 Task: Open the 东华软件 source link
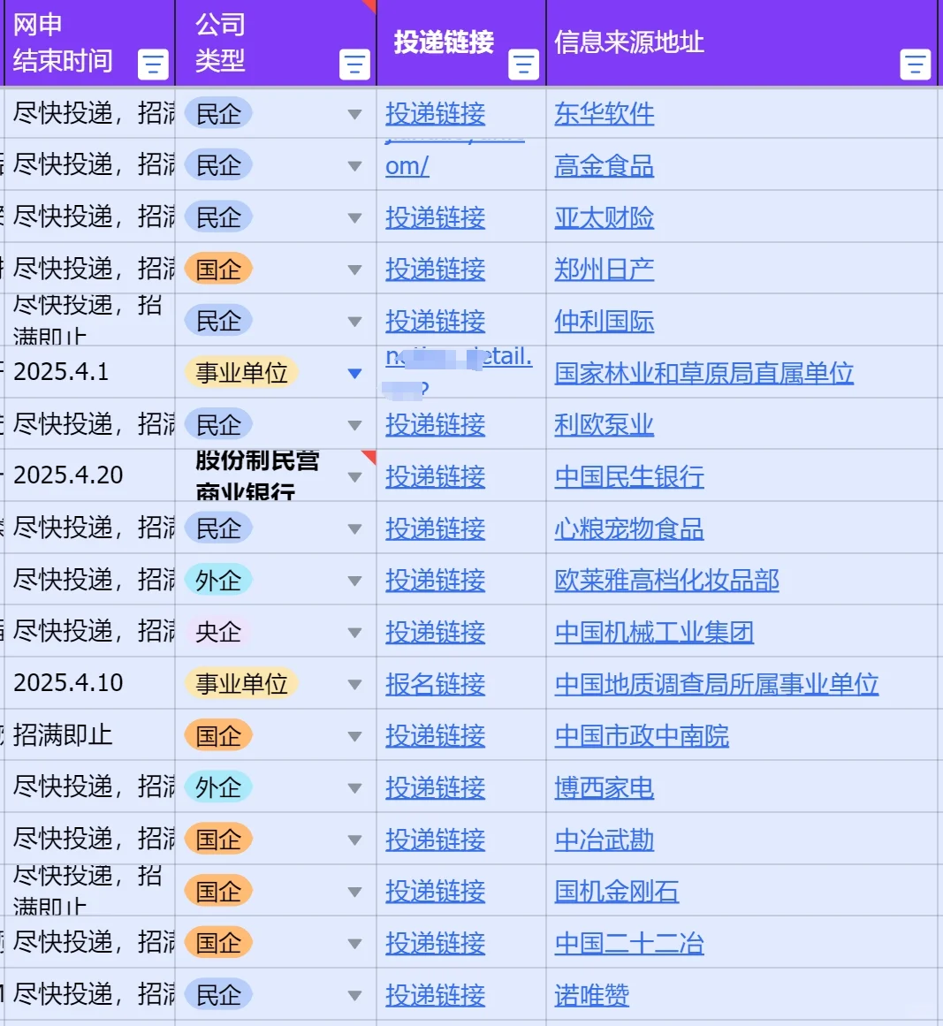click(604, 114)
